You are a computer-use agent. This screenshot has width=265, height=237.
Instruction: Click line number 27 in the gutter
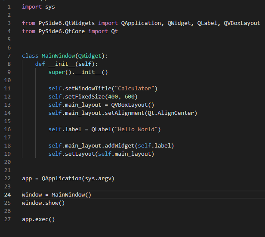pos(8,219)
